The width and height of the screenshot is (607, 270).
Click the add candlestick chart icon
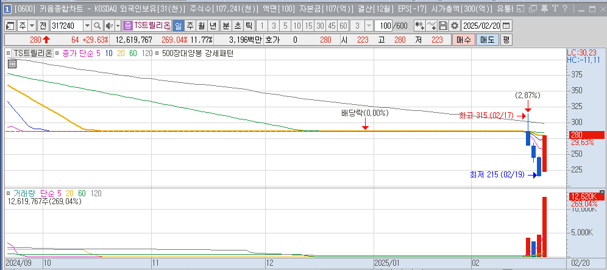click(x=420, y=26)
